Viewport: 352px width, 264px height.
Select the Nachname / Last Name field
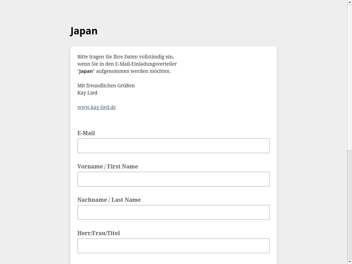[173, 212]
